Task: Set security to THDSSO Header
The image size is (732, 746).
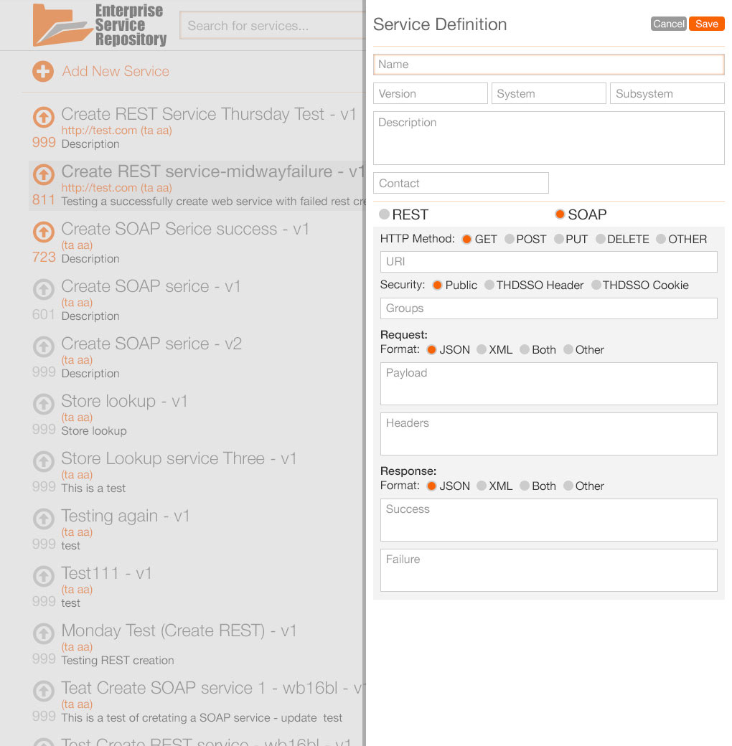Action: (x=489, y=285)
